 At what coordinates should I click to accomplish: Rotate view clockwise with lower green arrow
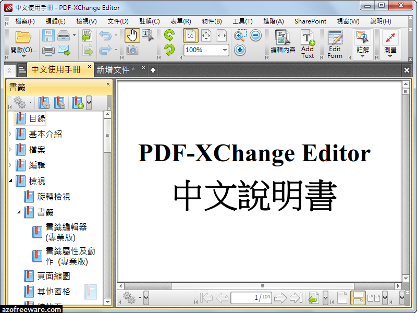(x=169, y=50)
